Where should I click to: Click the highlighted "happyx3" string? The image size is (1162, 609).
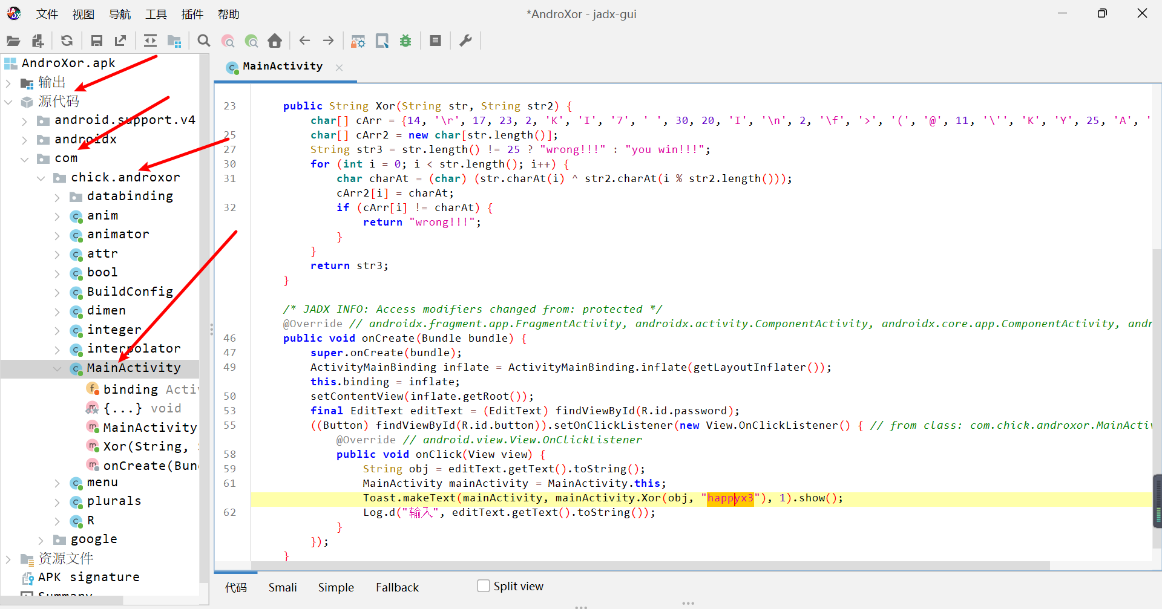coord(730,498)
